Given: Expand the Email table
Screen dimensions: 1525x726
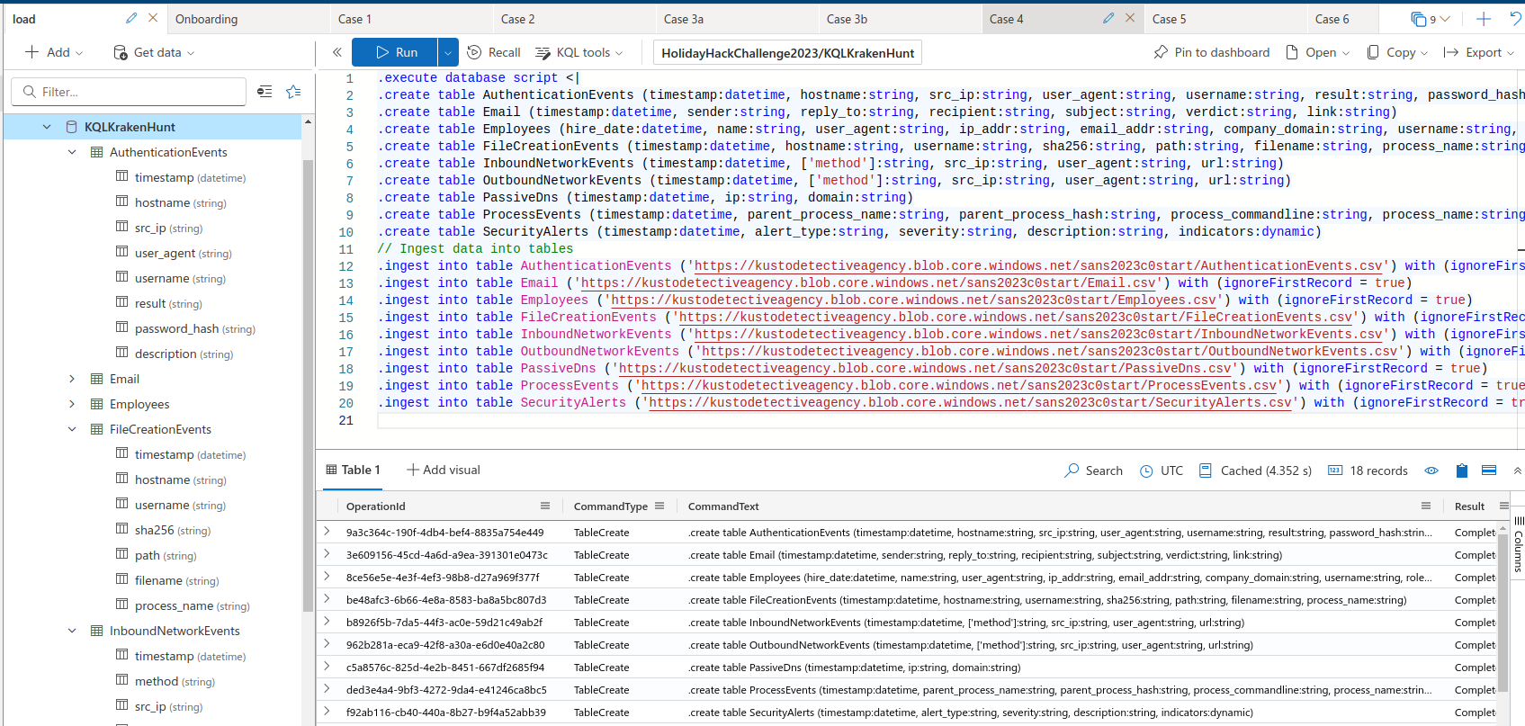Looking at the screenshot, I should (72, 379).
